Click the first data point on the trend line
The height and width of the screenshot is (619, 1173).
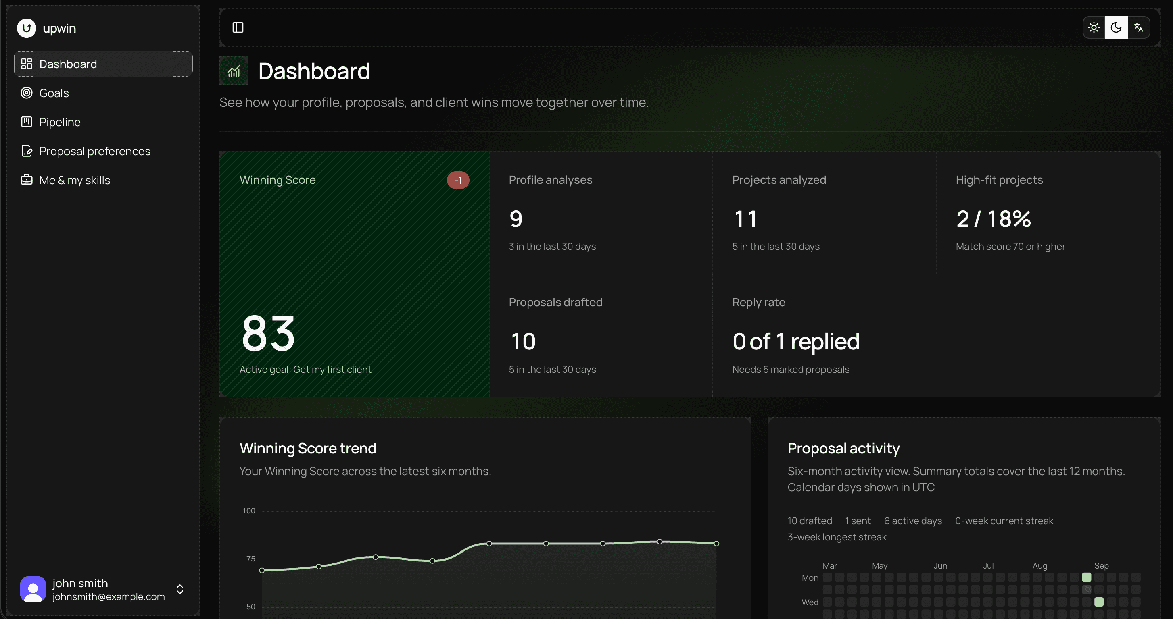262,570
